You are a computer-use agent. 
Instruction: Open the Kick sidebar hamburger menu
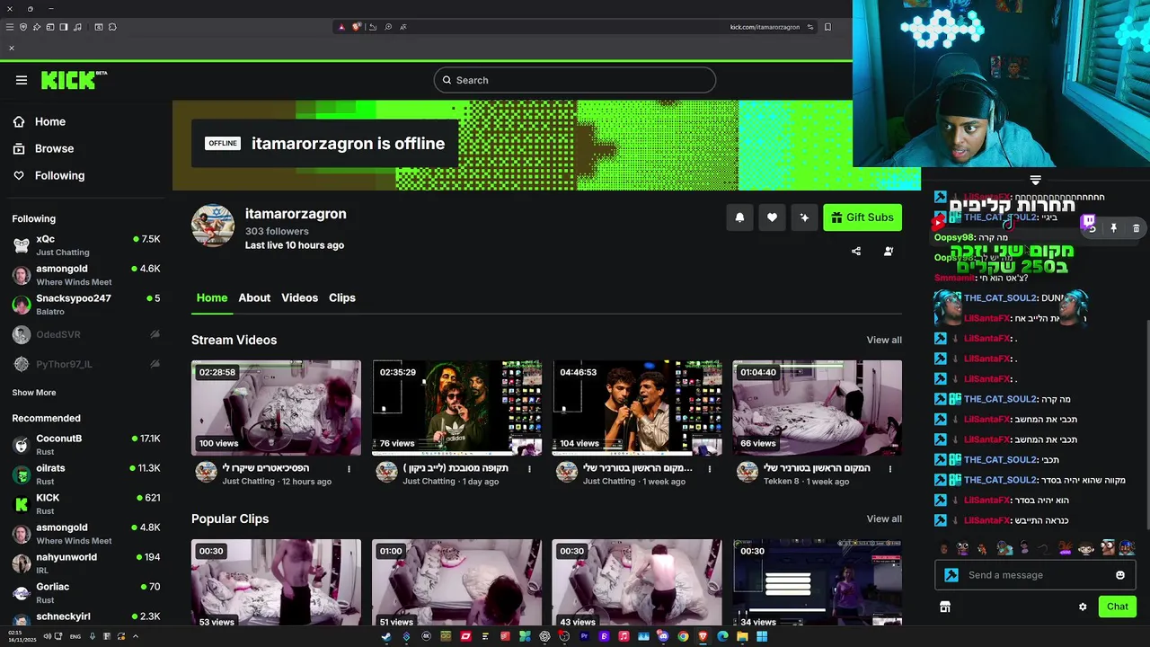point(22,80)
